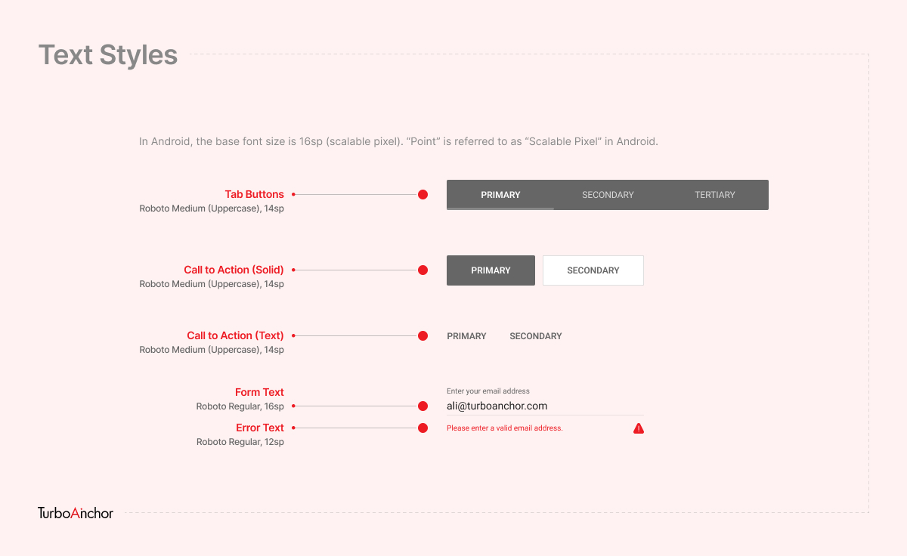907x556 pixels.
Task: Click the 'Form Text' label
Action: click(259, 392)
